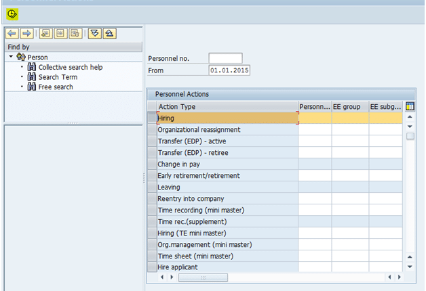Click the Expand all nodes toolbar icon

(95, 34)
